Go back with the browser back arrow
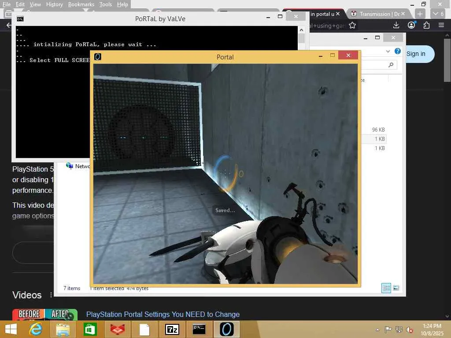Viewport: 451px width, 338px height. [9, 25]
